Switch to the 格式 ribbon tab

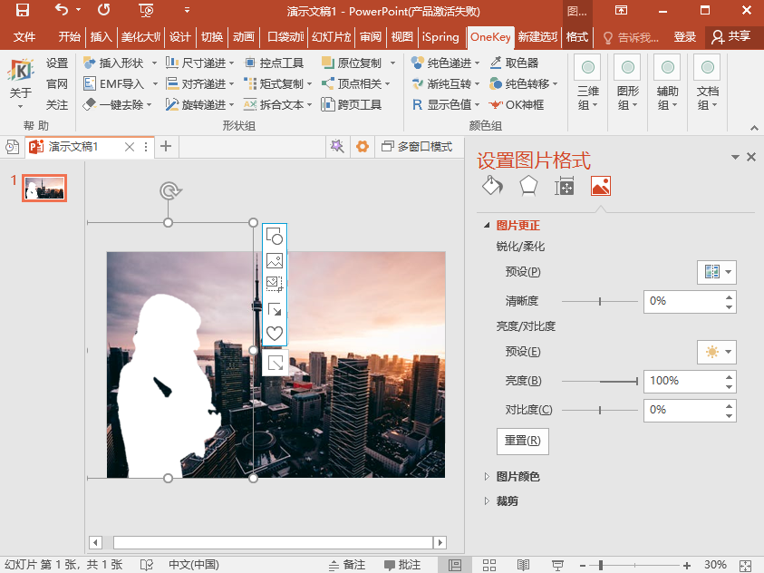point(577,36)
